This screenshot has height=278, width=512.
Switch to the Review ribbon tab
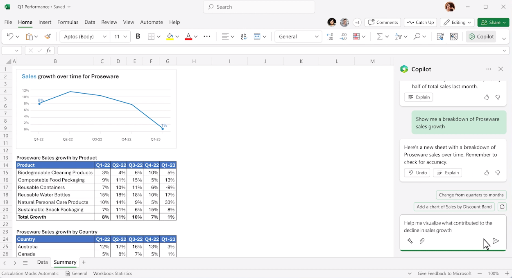click(109, 22)
